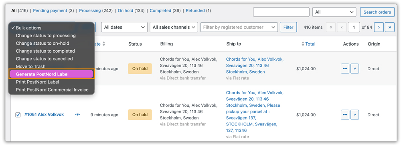Open the three-dots actions for order #1051
Screen dimensions: 401x145
click(x=345, y=115)
